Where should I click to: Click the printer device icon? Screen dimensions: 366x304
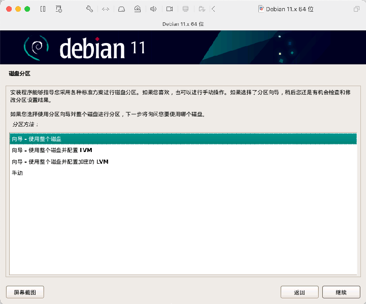[186, 9]
